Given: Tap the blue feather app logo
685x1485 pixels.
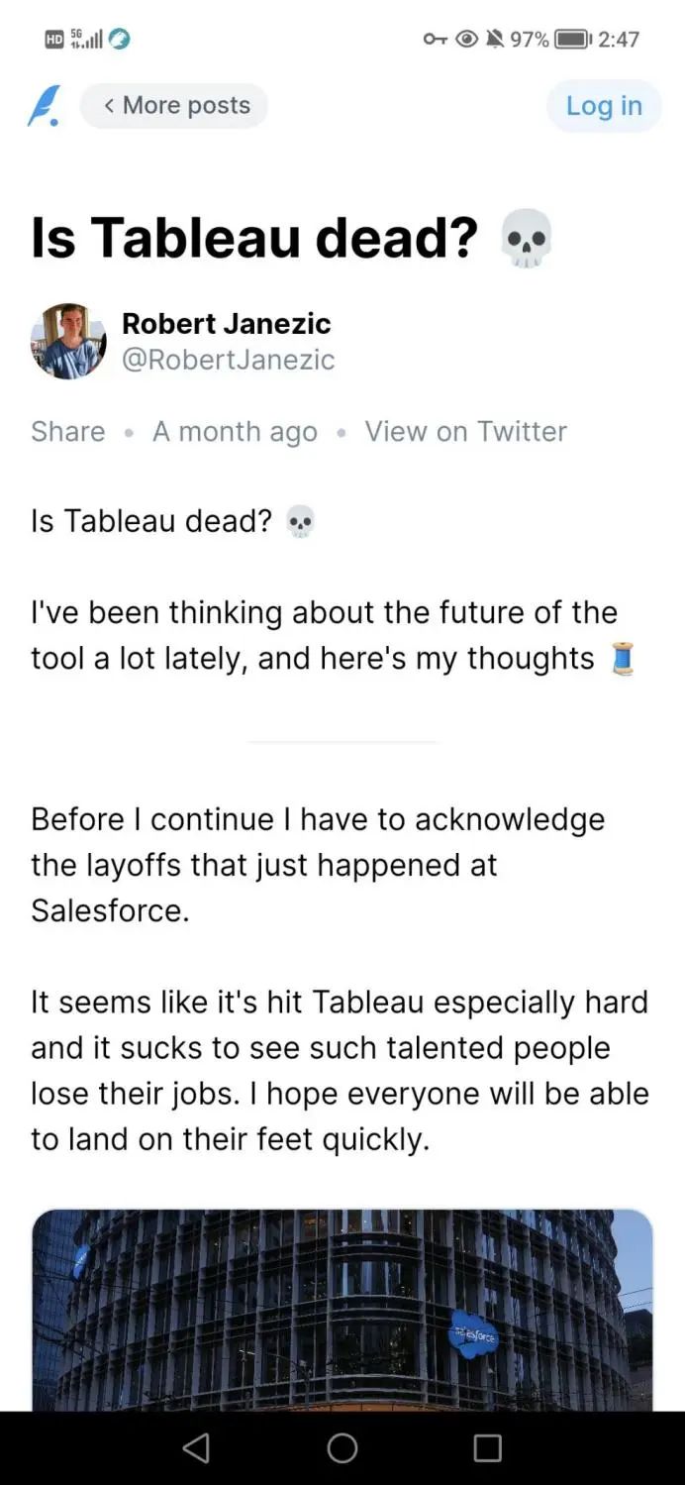Looking at the screenshot, I should coord(44,106).
